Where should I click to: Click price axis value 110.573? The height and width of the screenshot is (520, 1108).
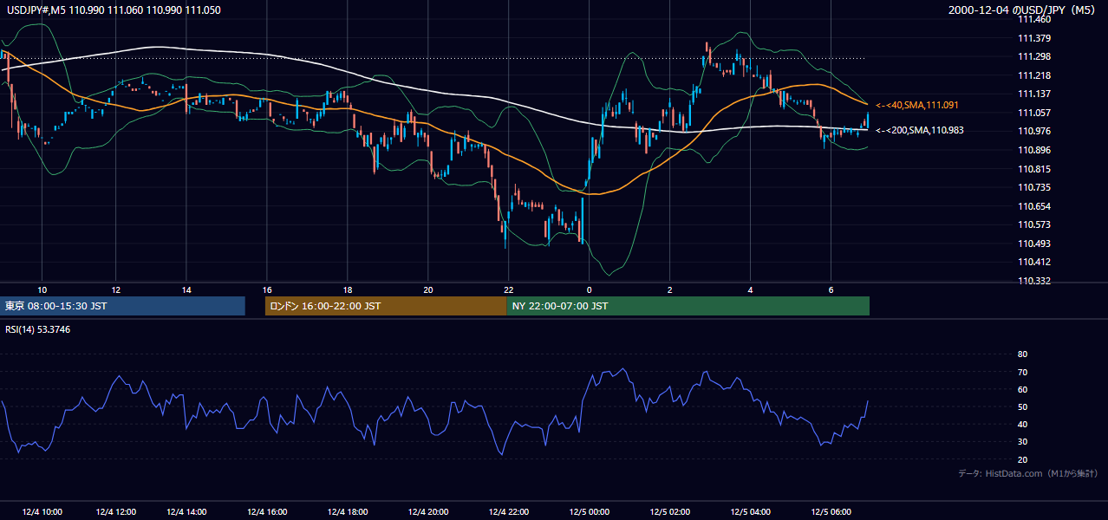[x=1033, y=224]
